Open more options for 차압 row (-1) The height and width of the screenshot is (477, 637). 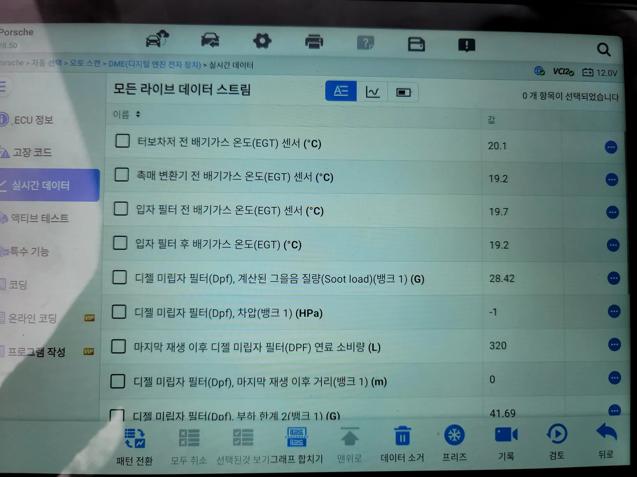[614, 311]
